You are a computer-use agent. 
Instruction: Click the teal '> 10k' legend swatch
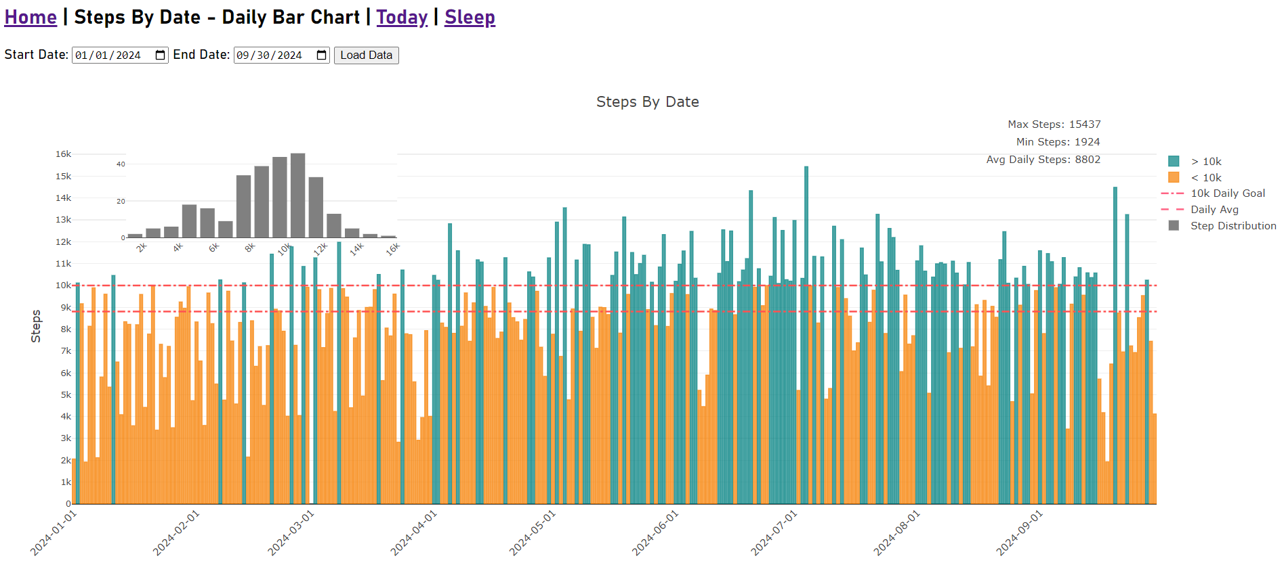tap(1174, 161)
